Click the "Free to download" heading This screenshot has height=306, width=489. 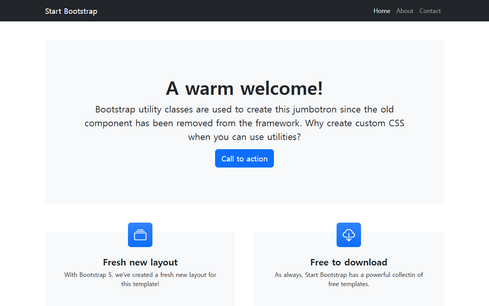click(349, 262)
